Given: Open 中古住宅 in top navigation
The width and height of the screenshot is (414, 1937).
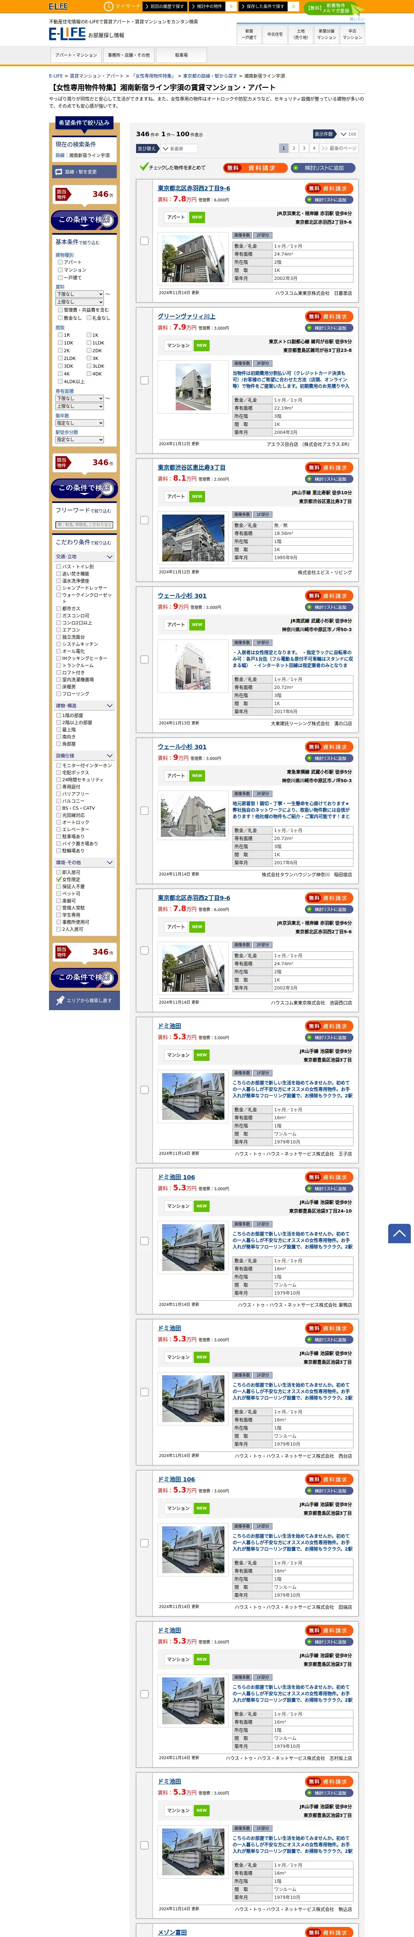Looking at the screenshot, I should [275, 34].
